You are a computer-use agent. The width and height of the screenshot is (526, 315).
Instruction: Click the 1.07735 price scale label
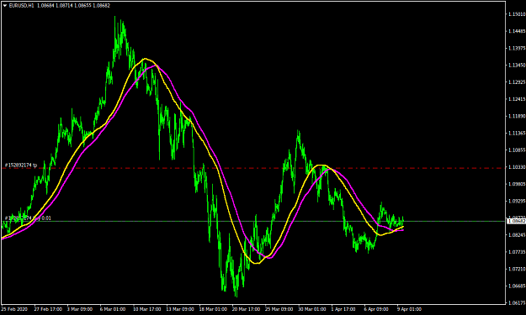517,252
